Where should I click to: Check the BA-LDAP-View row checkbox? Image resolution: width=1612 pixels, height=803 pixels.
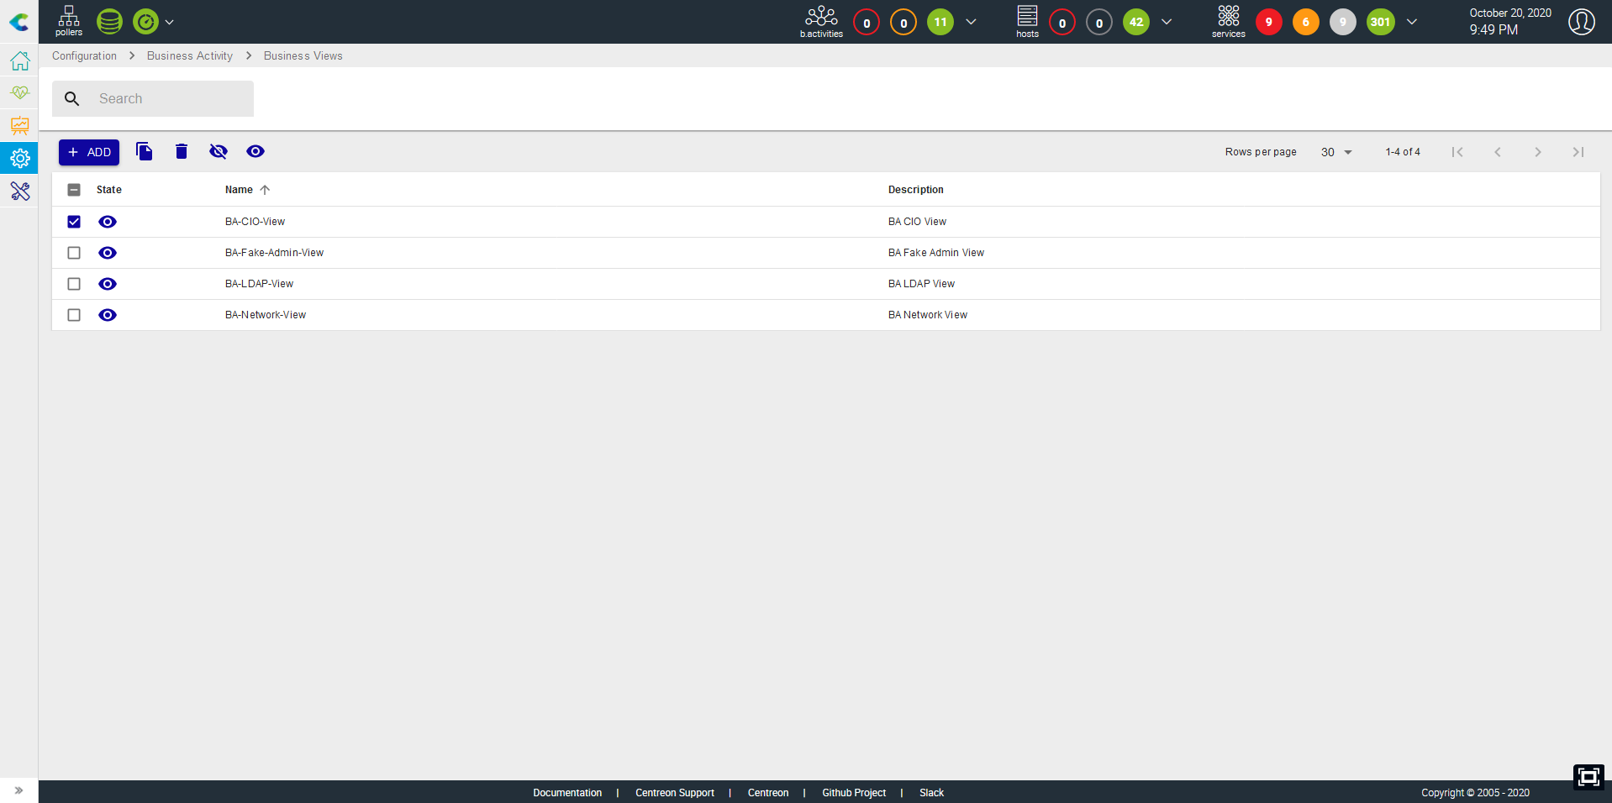[x=74, y=284]
